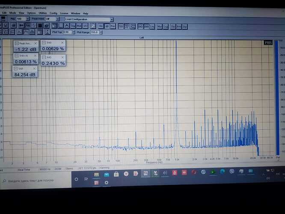Toggle the THD+N utility button

[x=127, y=27]
